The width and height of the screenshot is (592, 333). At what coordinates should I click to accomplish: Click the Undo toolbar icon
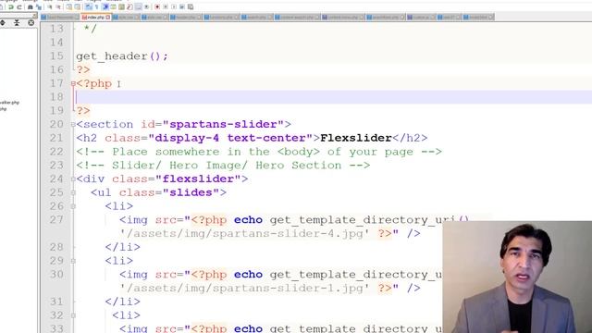(x=11, y=6)
